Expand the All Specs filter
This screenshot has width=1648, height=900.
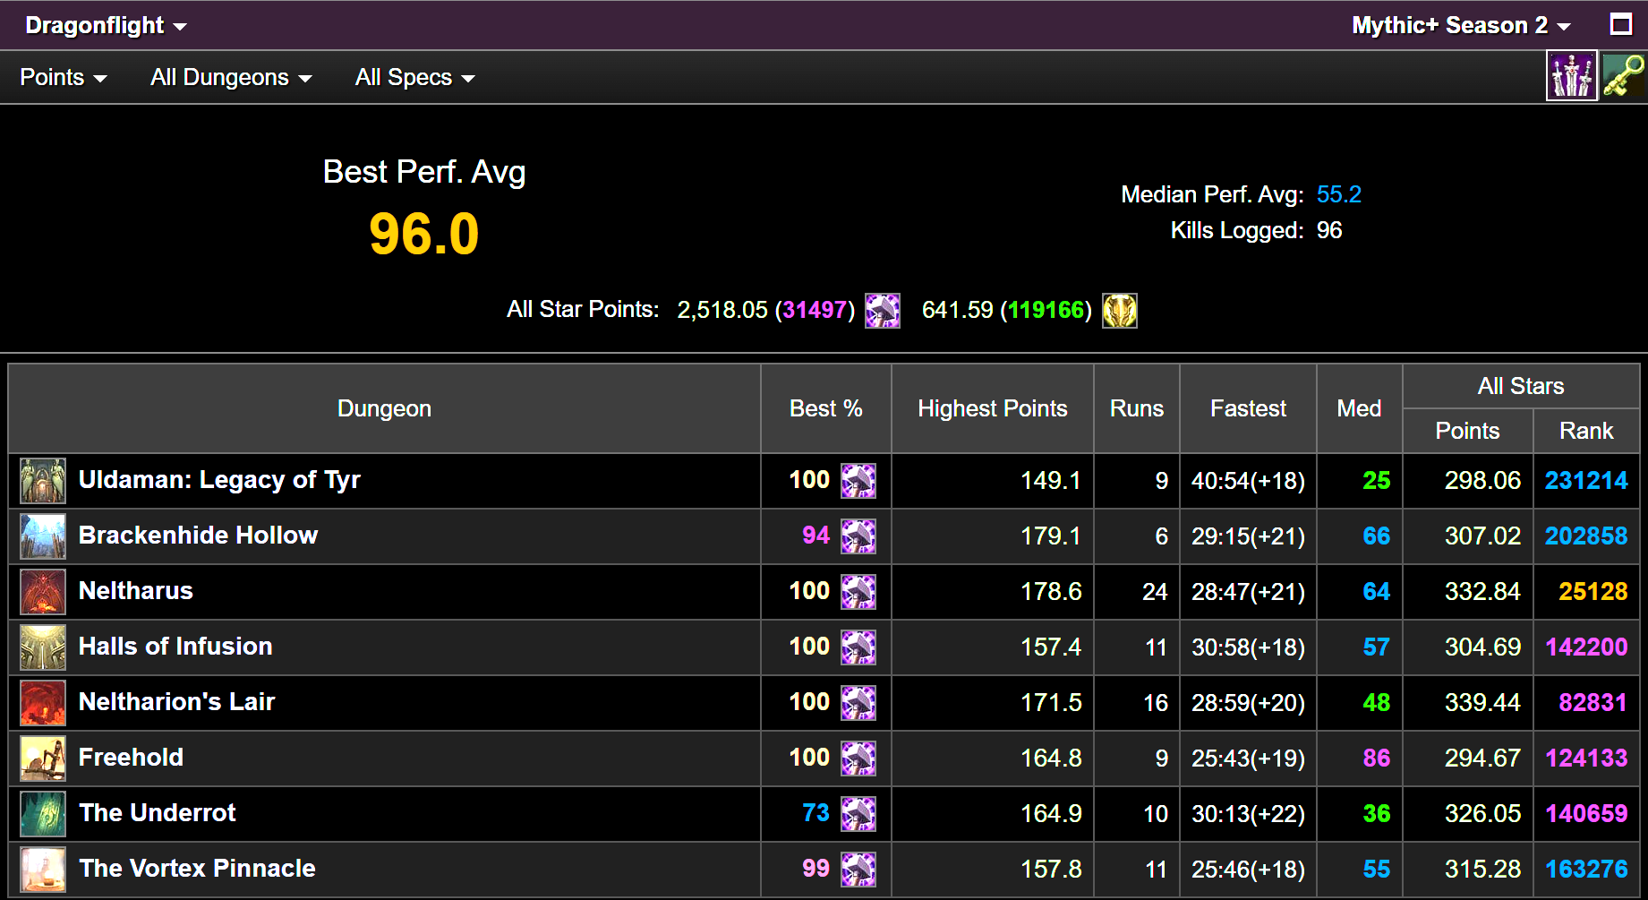[x=414, y=78]
